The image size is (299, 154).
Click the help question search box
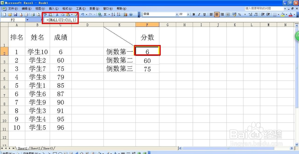point(264,9)
